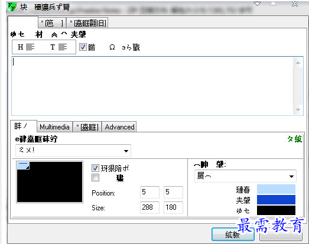This screenshot has width=309, height=244.
Task: Select the small blue box in the preview
Action: tap(23, 165)
